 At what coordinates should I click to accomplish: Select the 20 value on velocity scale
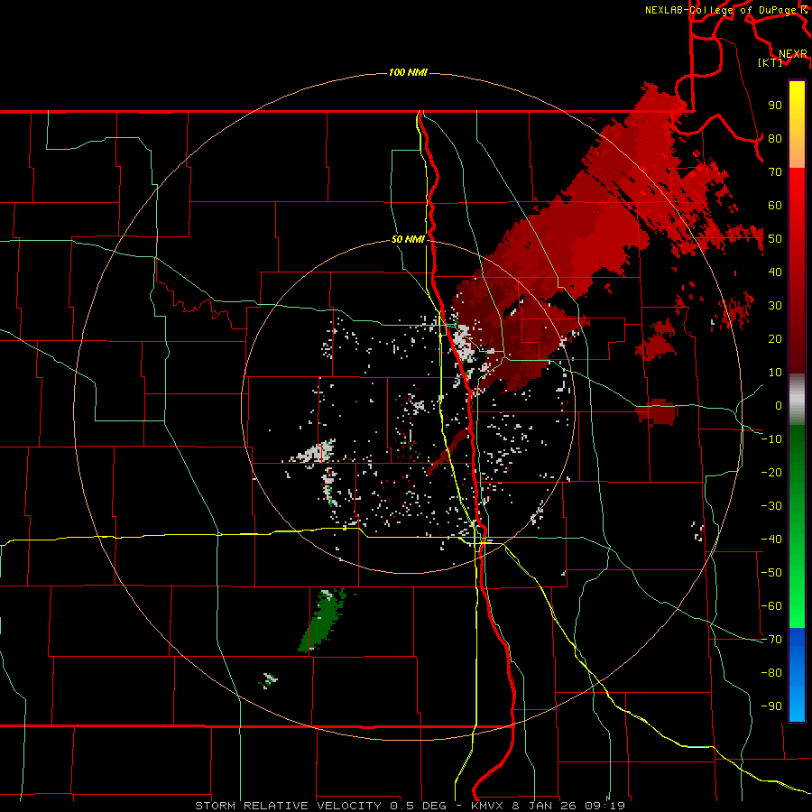pos(775,338)
